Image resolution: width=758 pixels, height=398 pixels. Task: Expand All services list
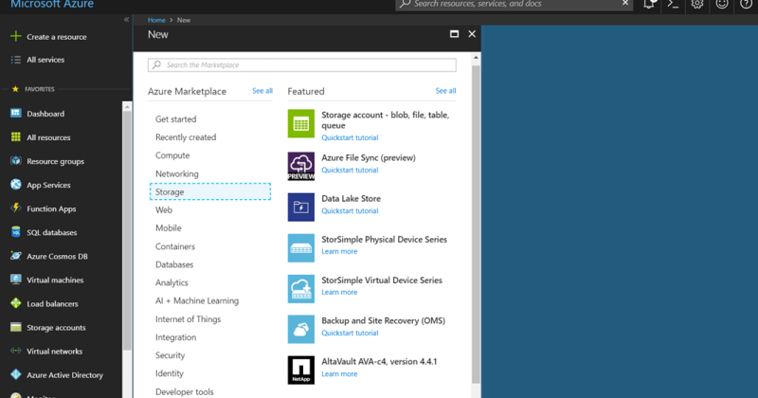(x=45, y=60)
